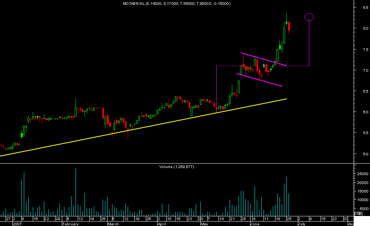Click the 6.5 price axis label

(x=366, y=91)
